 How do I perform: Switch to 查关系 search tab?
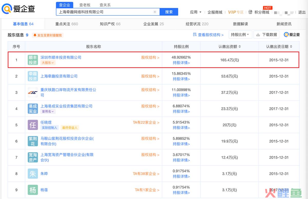click(105, 5)
